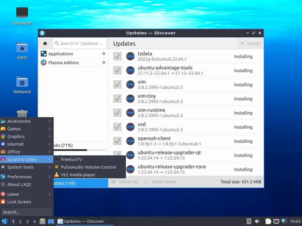
Task: Click the Update (148) sidebar item
Action: 81,183
